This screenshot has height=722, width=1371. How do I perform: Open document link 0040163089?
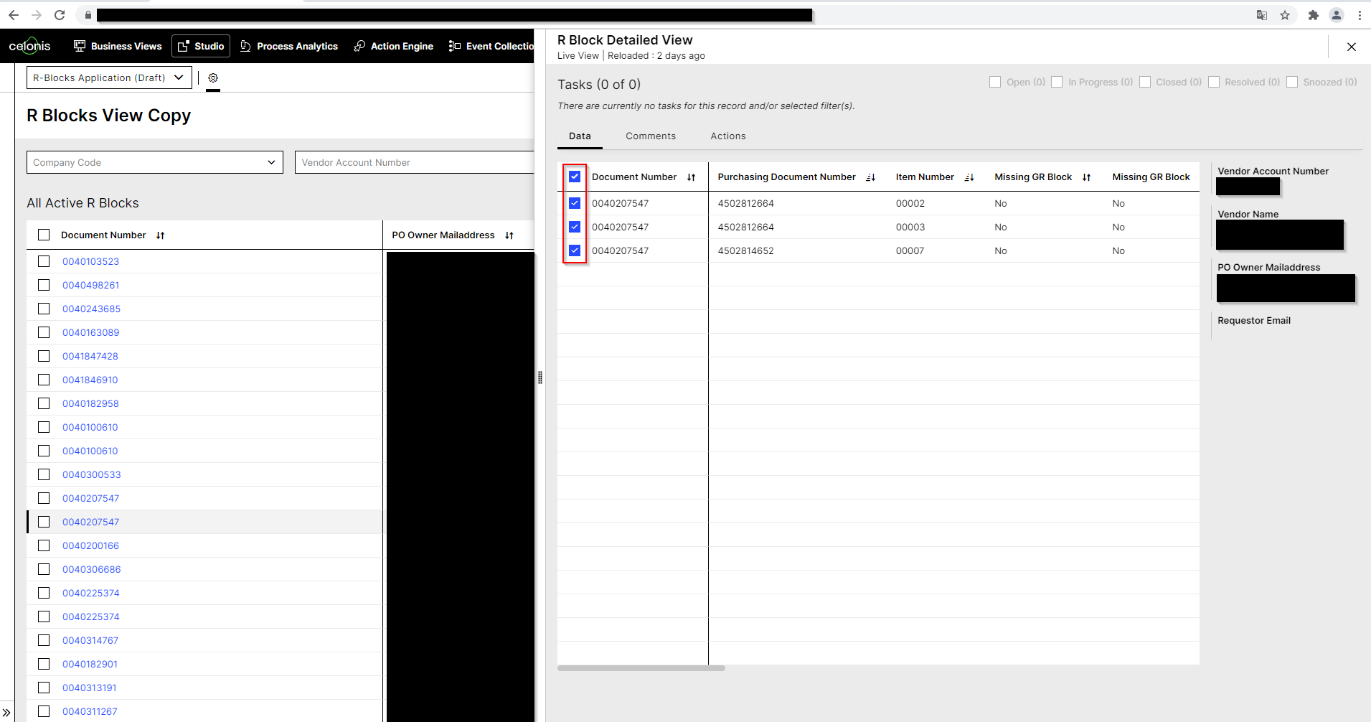point(91,332)
